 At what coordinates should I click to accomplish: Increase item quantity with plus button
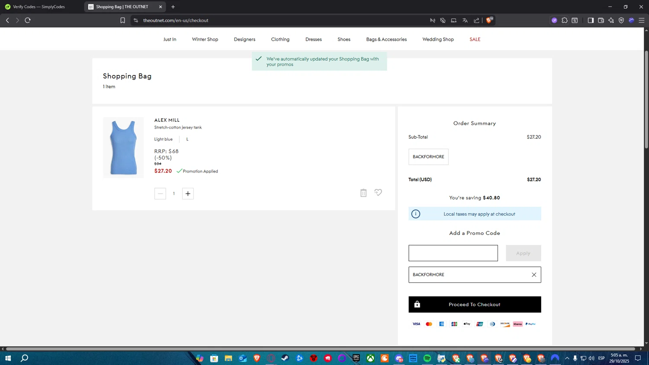click(188, 194)
